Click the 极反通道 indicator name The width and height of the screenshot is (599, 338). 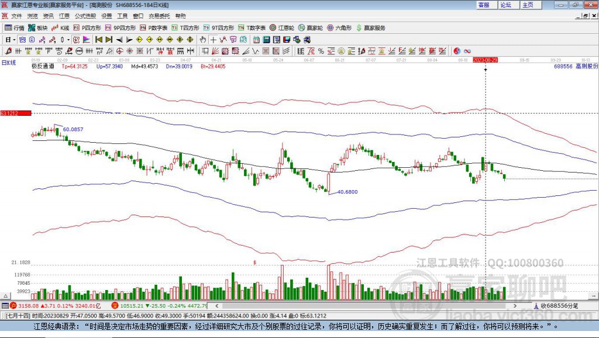(x=43, y=66)
